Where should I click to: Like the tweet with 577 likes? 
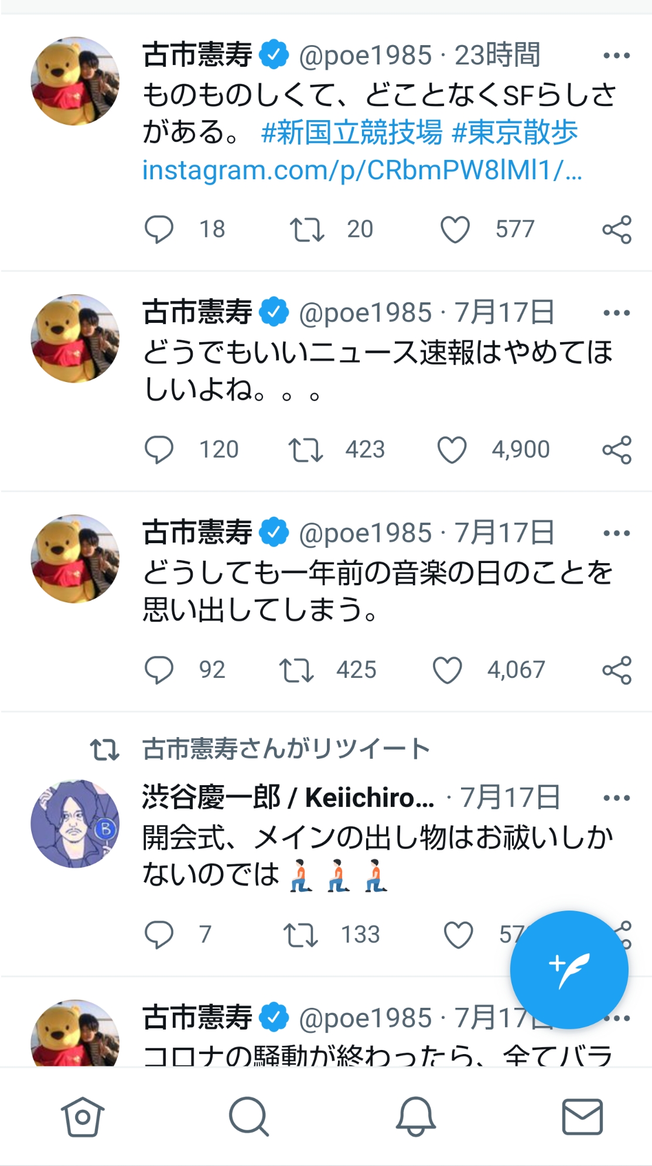pyautogui.click(x=455, y=229)
